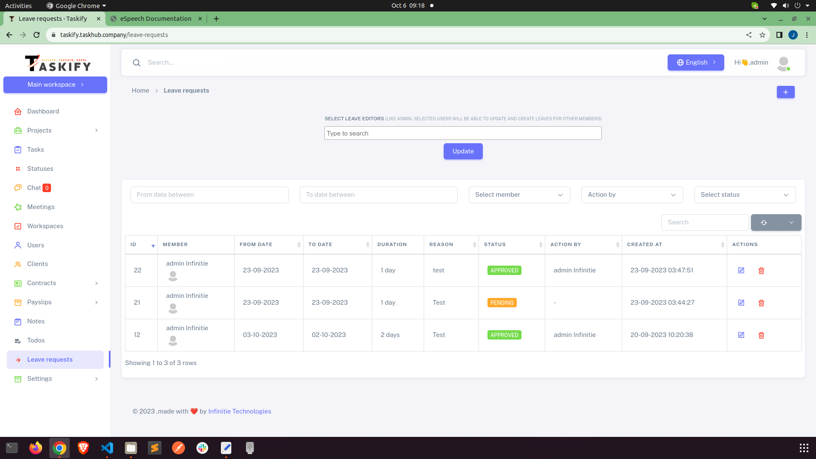
Task: Open the Action by dropdown
Action: tap(632, 195)
